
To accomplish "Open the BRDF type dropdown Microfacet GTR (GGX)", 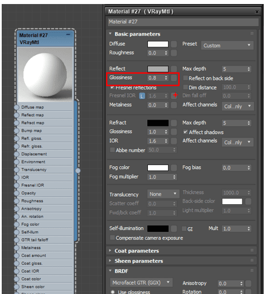I will point(141,282).
